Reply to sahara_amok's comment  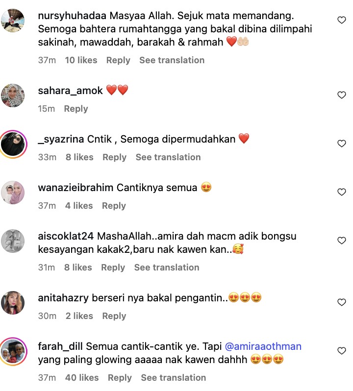76,109
